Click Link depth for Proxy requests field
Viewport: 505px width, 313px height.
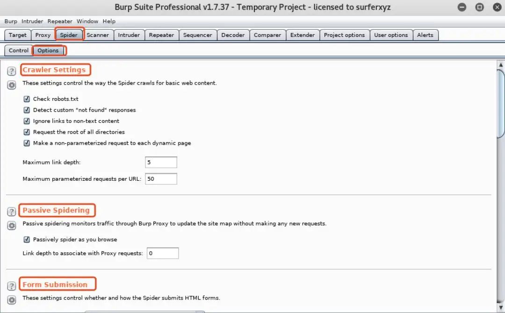click(x=163, y=253)
